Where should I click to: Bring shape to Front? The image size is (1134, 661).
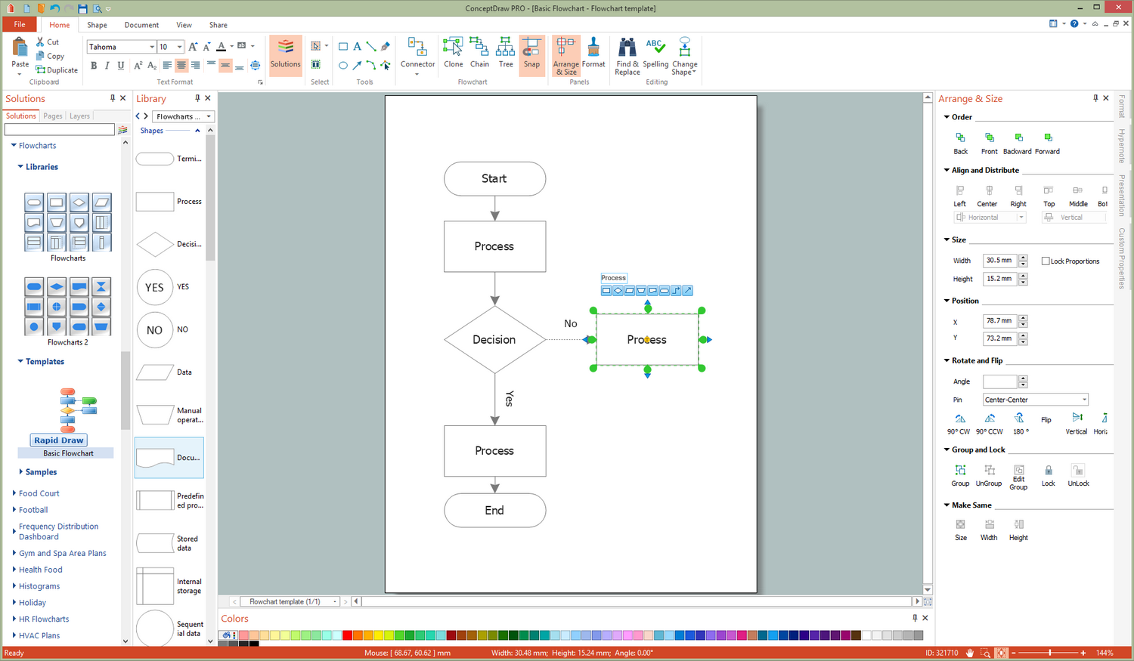[989, 143]
